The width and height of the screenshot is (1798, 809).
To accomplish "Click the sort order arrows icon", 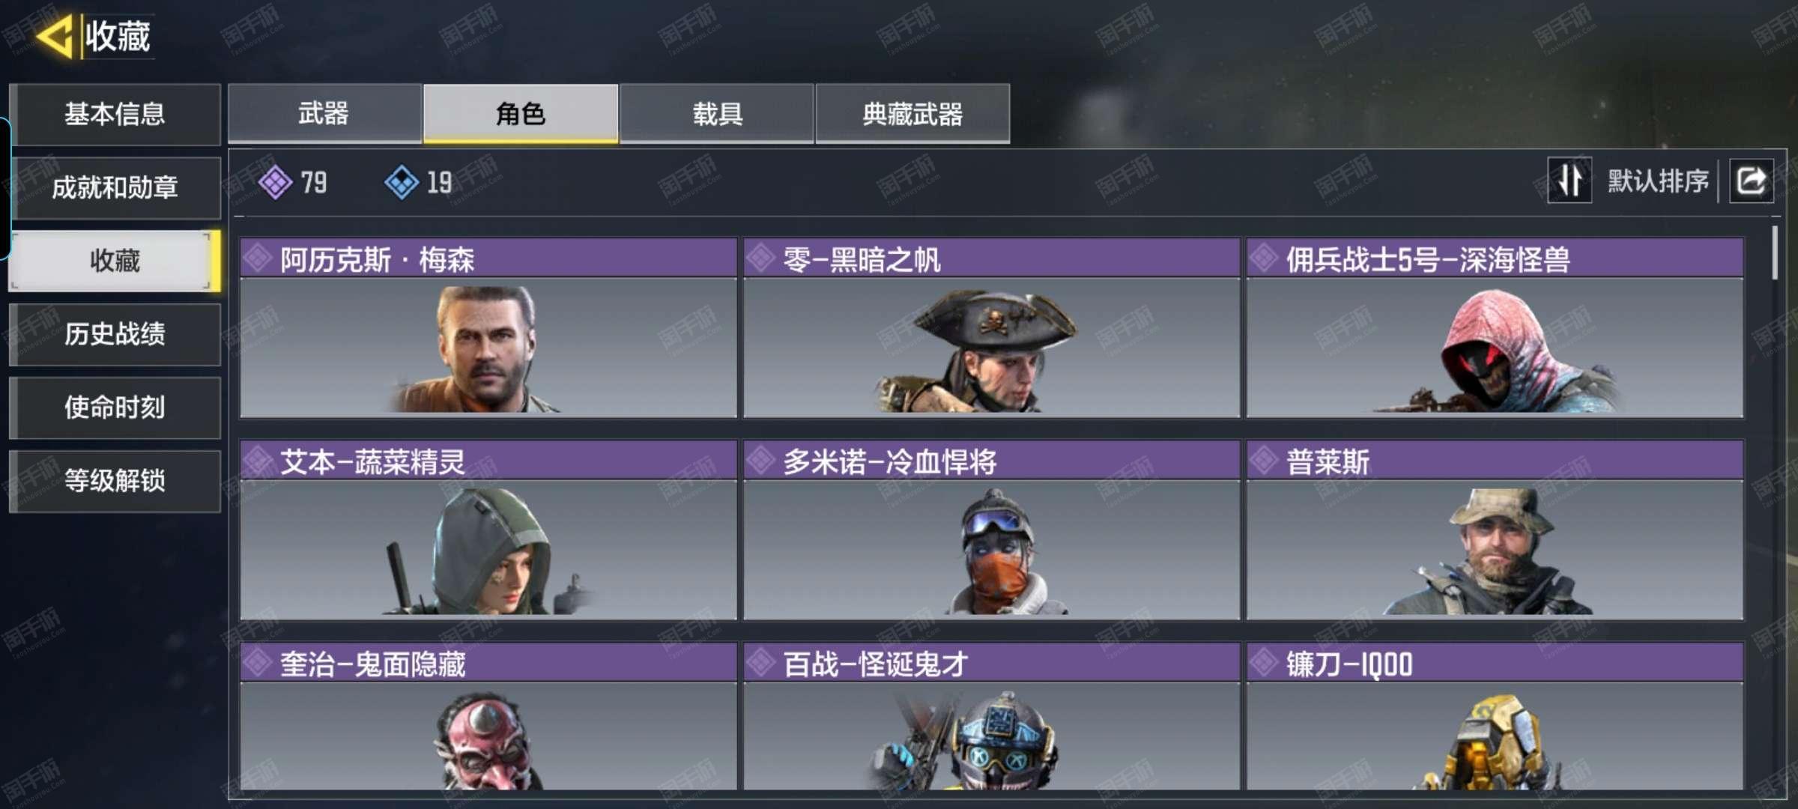I will (x=1570, y=180).
